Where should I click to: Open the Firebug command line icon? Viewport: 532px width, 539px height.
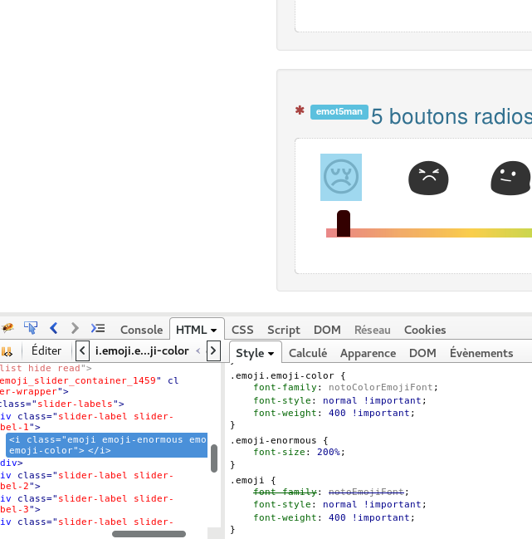(98, 328)
